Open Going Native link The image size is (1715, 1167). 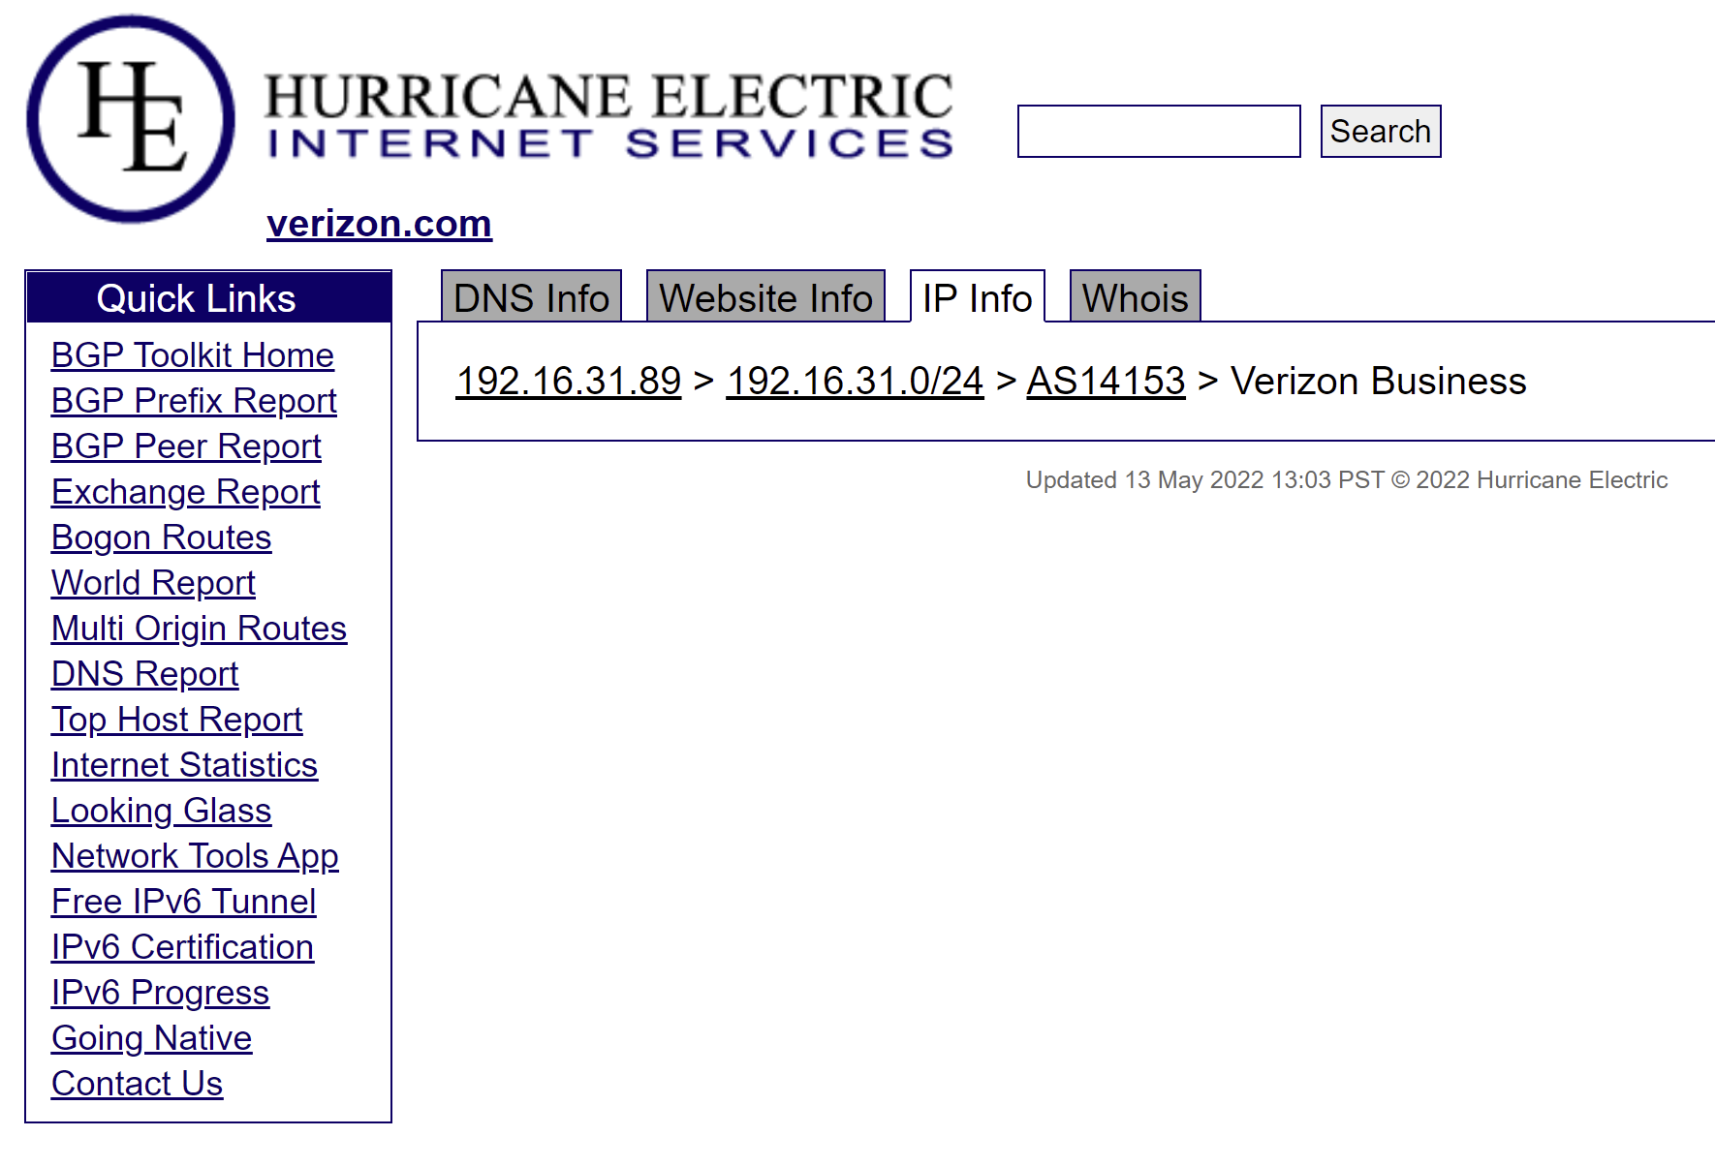point(151,1038)
